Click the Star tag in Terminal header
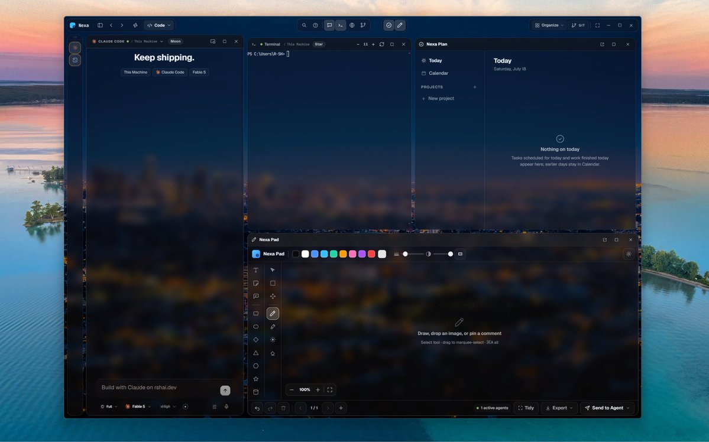709x442 pixels. [319, 44]
